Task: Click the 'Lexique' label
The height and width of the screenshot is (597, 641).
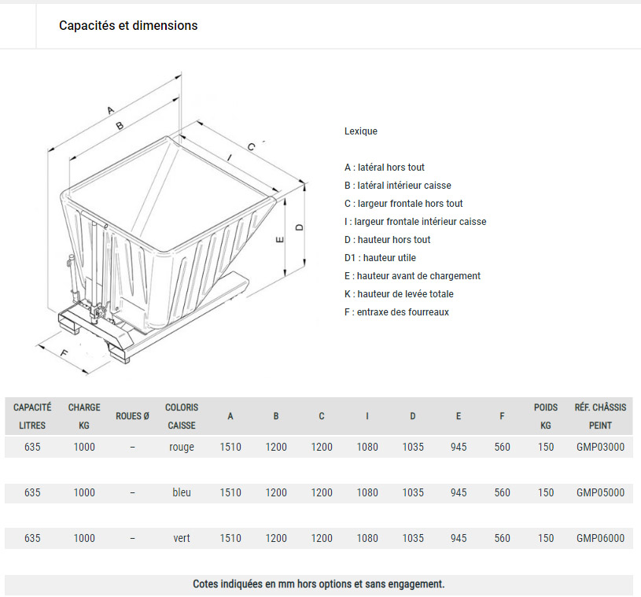Action: coord(360,131)
